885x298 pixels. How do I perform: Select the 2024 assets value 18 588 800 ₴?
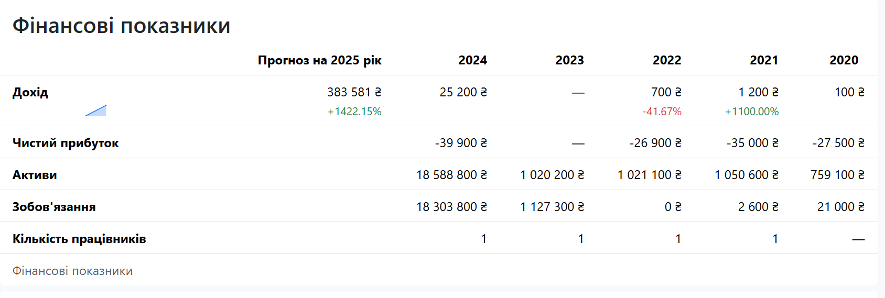tap(451, 175)
